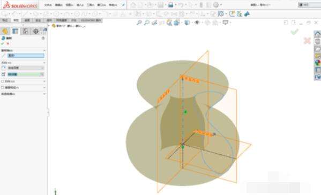Screen dimensions: 321x195
Task: Expand the Direction 2 section chevron
Action: [x=44, y=81]
